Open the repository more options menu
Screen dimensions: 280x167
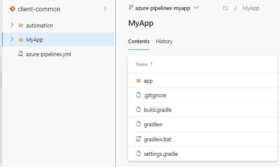105,9
